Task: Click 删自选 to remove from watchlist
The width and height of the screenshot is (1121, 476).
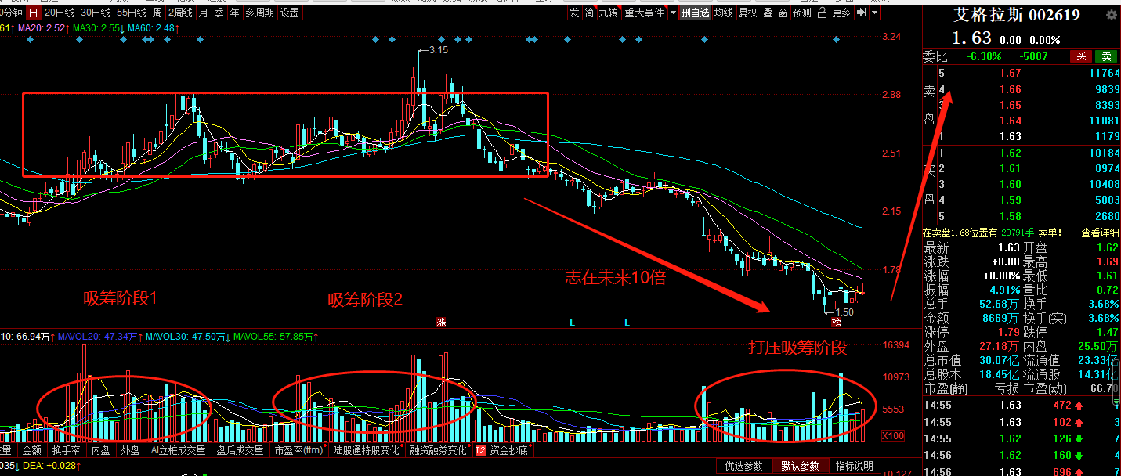Action: [695, 13]
